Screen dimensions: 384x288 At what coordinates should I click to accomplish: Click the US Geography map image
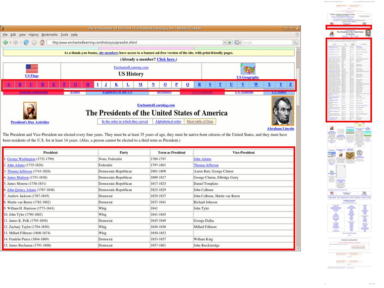coord(248,68)
